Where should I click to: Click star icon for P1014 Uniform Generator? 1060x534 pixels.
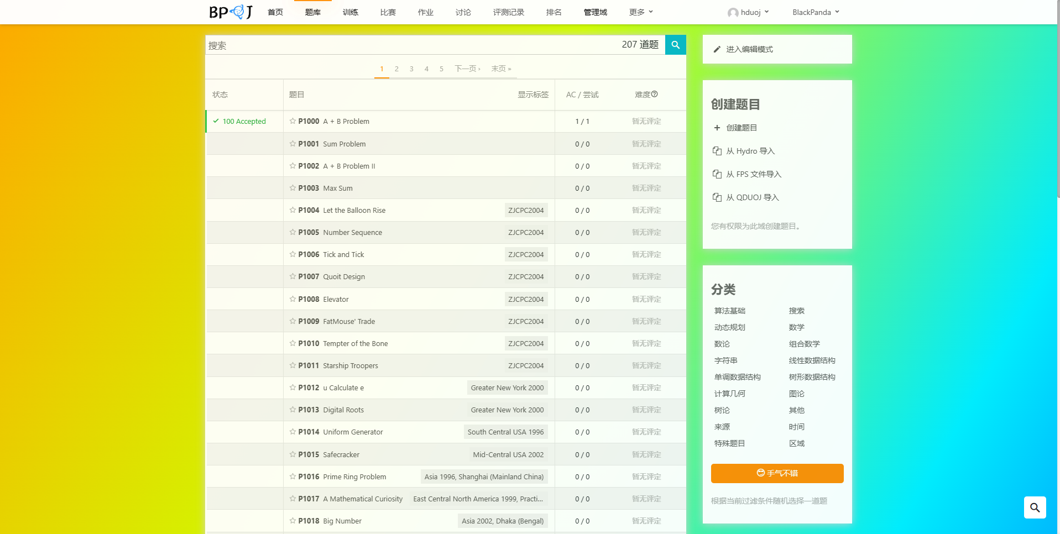(293, 431)
